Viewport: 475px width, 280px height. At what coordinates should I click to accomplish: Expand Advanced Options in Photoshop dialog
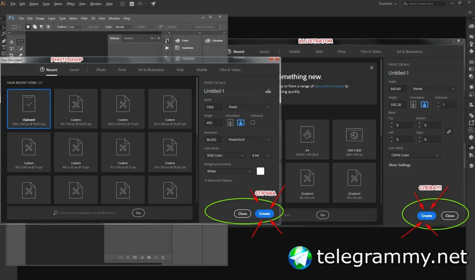click(x=218, y=180)
